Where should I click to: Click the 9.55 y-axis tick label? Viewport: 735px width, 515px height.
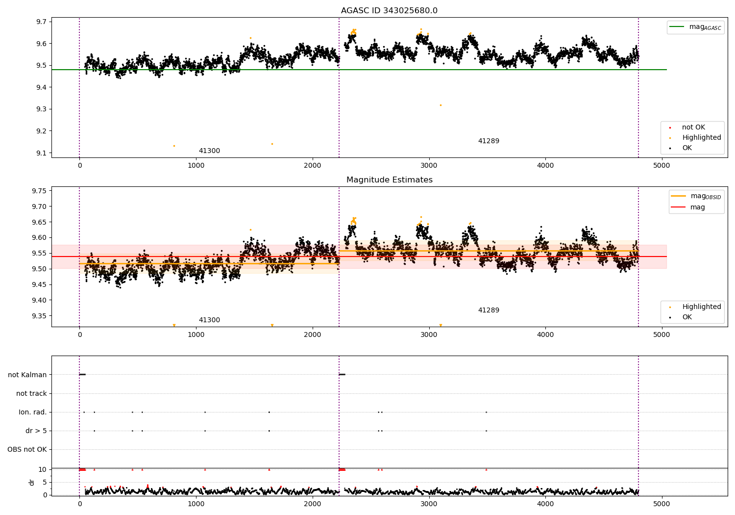[x=39, y=254]
